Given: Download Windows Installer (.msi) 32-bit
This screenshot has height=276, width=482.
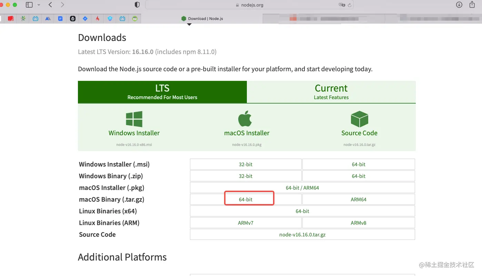Looking at the screenshot, I should (x=246, y=164).
